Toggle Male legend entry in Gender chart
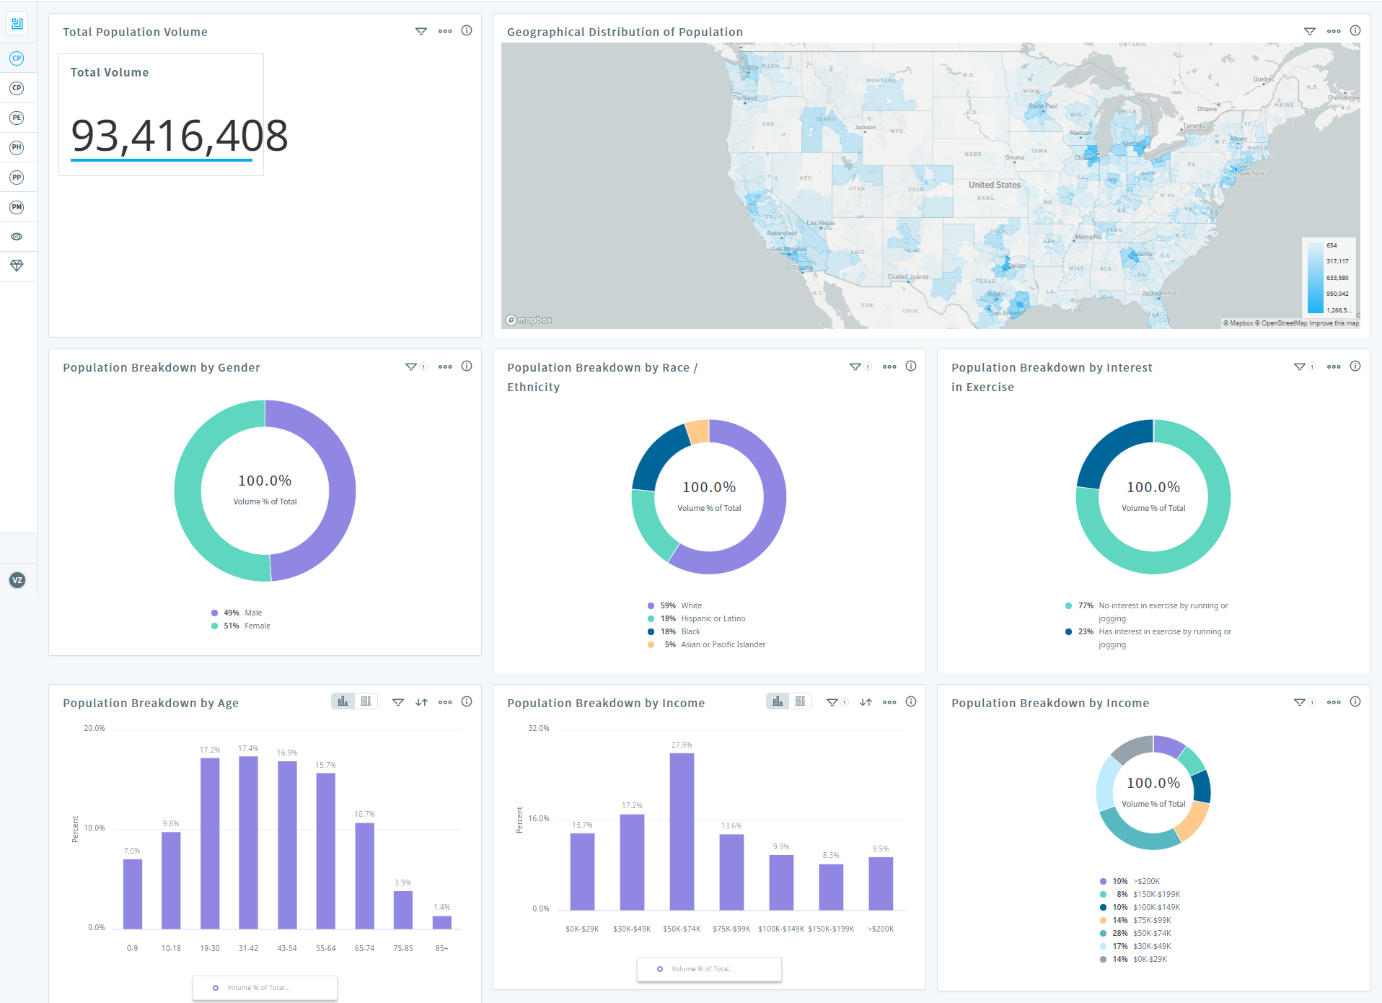This screenshot has height=1003, width=1382. click(x=237, y=613)
